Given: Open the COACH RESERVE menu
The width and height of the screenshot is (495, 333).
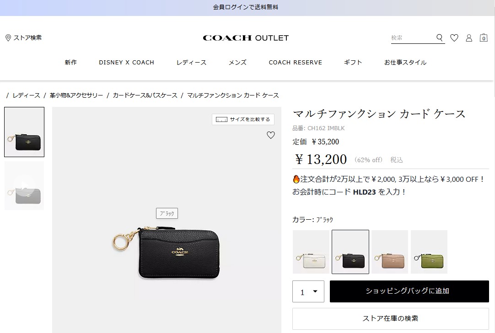Looking at the screenshot, I should 295,63.
